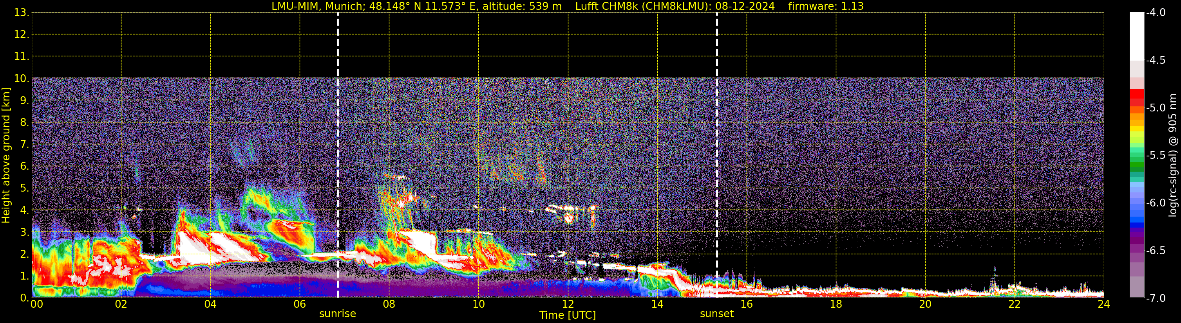The height and width of the screenshot is (323, 1181).
Task: Click the 'log(rc-signal) @ 905 nm' colorbar label
Action: tap(1173, 156)
